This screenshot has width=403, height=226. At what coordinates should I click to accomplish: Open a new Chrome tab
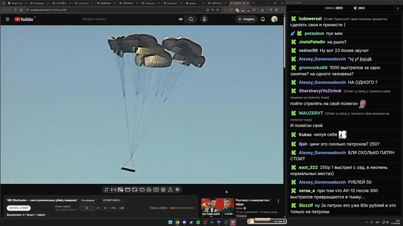253,3
